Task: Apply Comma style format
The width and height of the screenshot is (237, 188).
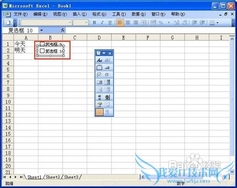Action: tap(169, 23)
